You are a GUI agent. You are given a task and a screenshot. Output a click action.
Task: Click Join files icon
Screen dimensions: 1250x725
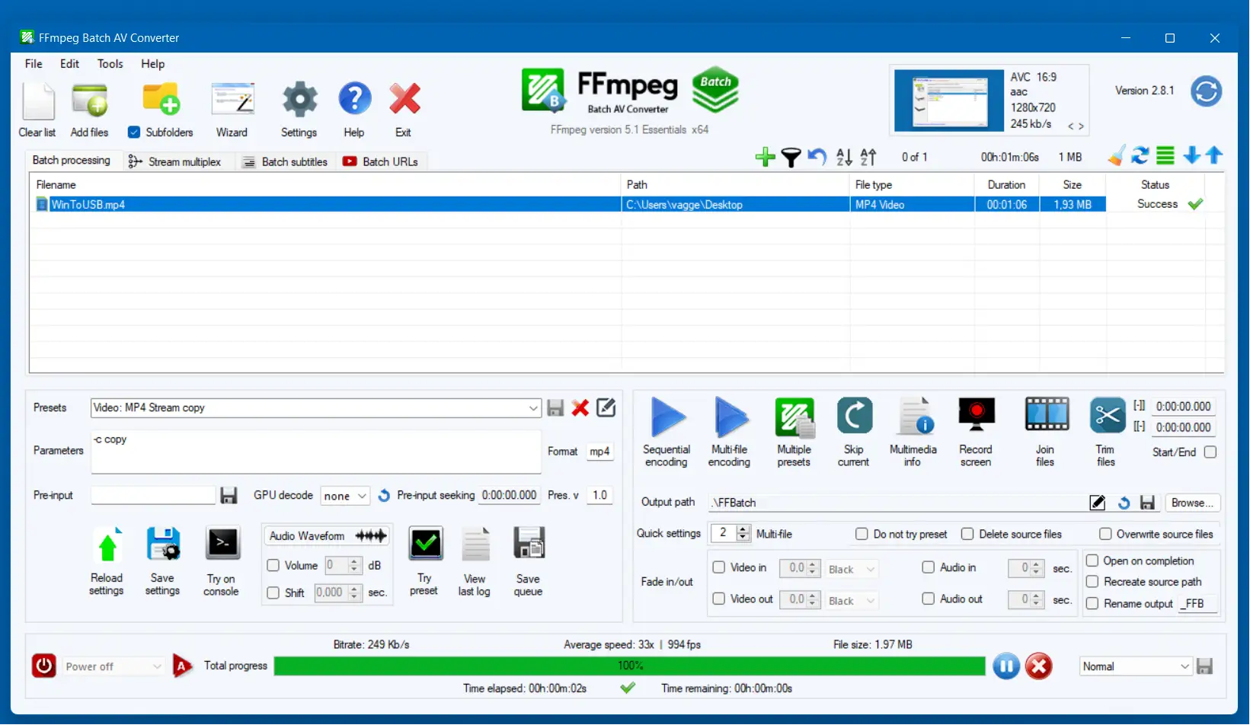(x=1047, y=415)
